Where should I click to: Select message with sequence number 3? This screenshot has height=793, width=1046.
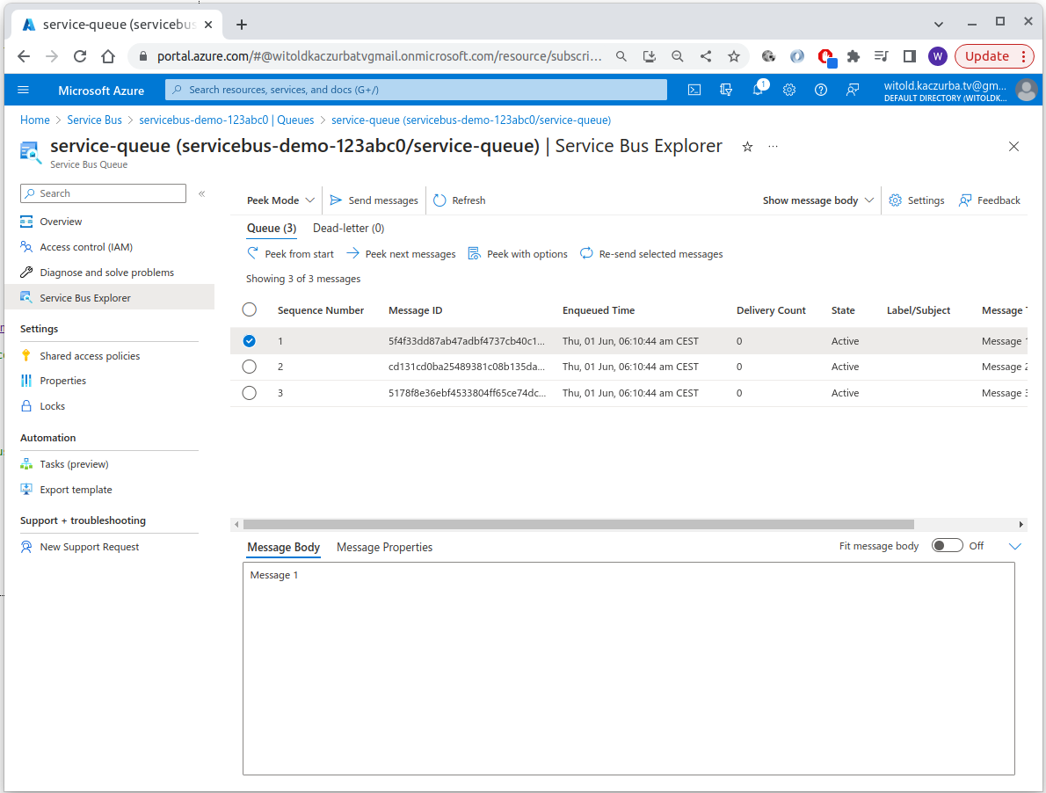(250, 394)
